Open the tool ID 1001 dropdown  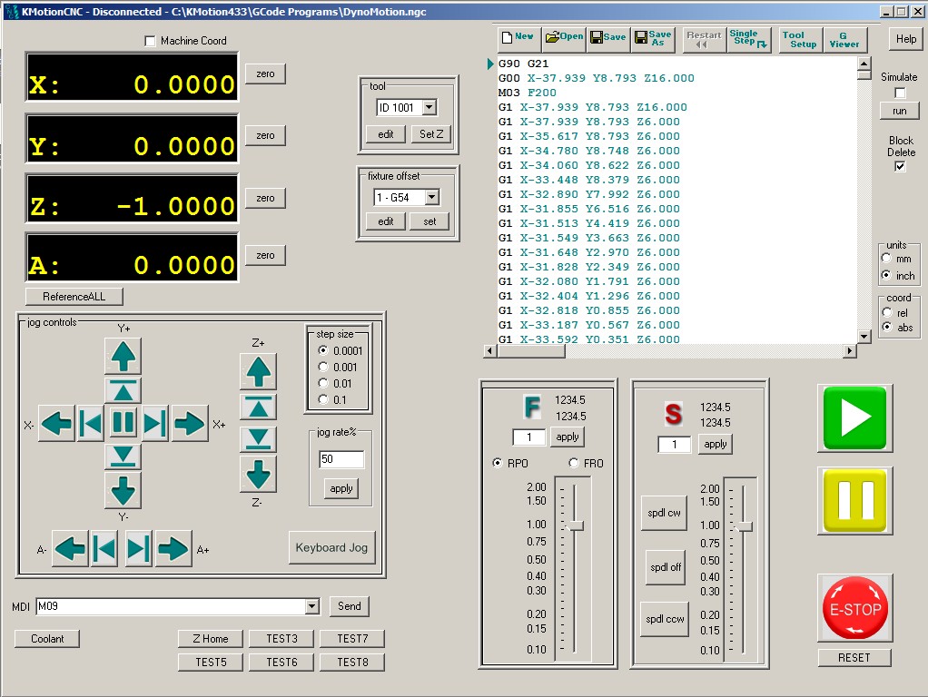[x=429, y=108]
